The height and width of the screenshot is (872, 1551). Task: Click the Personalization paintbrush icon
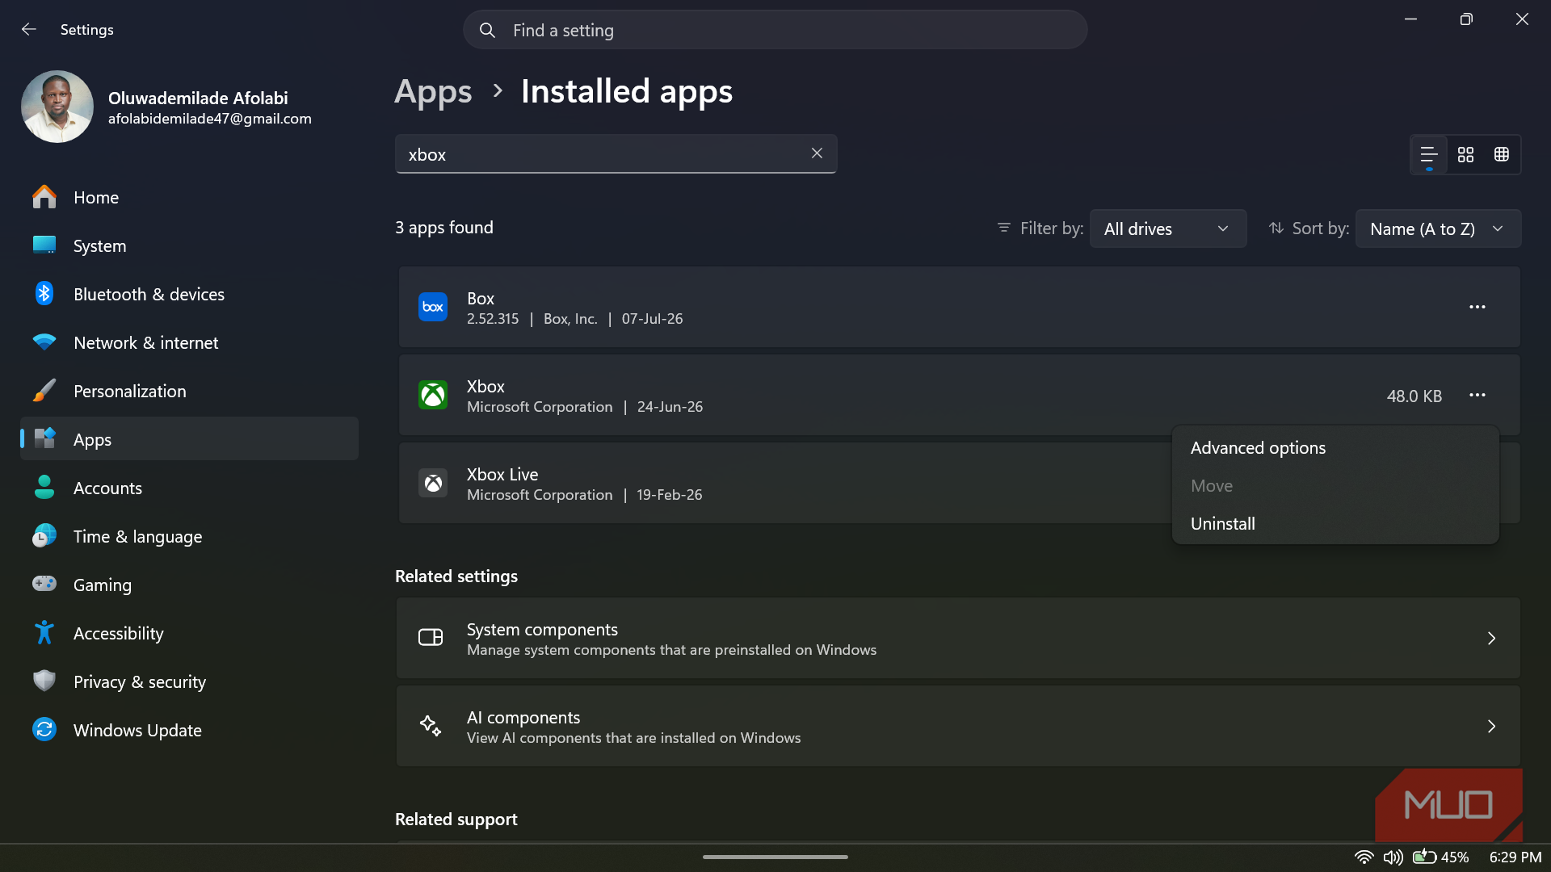point(44,391)
